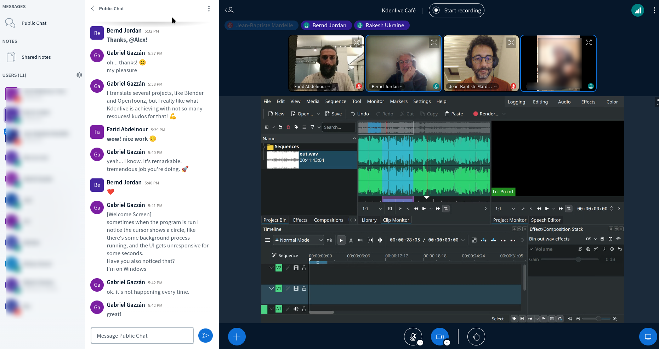Expand Farid Abdelnour's webcam to fullscreen
Image resolution: width=659 pixels, height=349 pixels.
coord(357,42)
